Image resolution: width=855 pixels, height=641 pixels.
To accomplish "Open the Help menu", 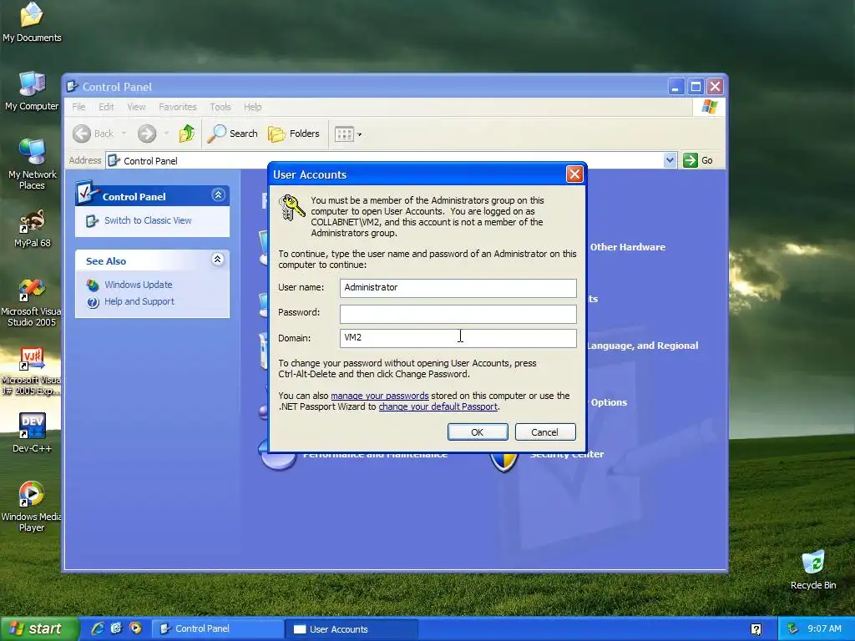I will point(252,107).
